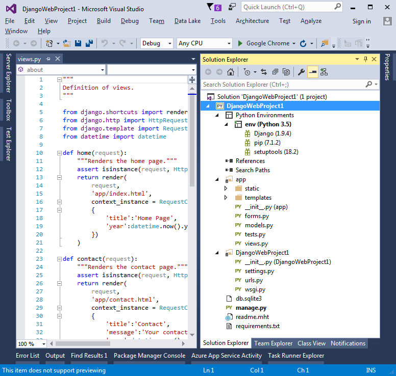The width and height of the screenshot is (396, 376).
Task: Click the Save All toolbar icon
Action: [89, 43]
